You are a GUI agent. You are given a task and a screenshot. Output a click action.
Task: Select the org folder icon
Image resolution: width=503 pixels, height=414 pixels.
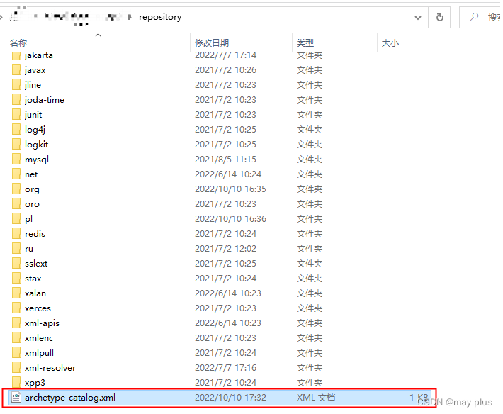coord(16,189)
